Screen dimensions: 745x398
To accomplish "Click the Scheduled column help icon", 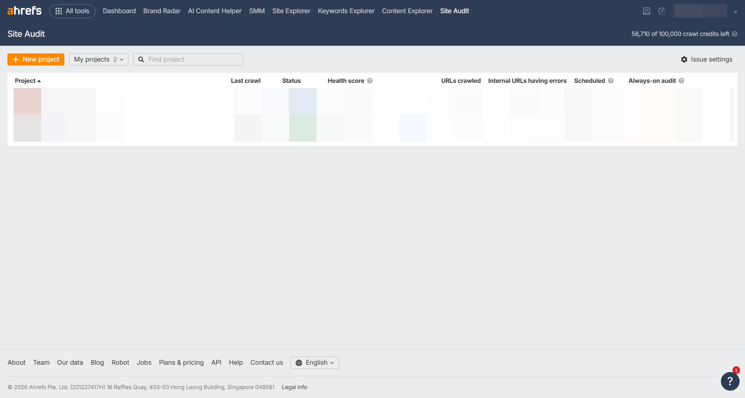I will coord(611,81).
